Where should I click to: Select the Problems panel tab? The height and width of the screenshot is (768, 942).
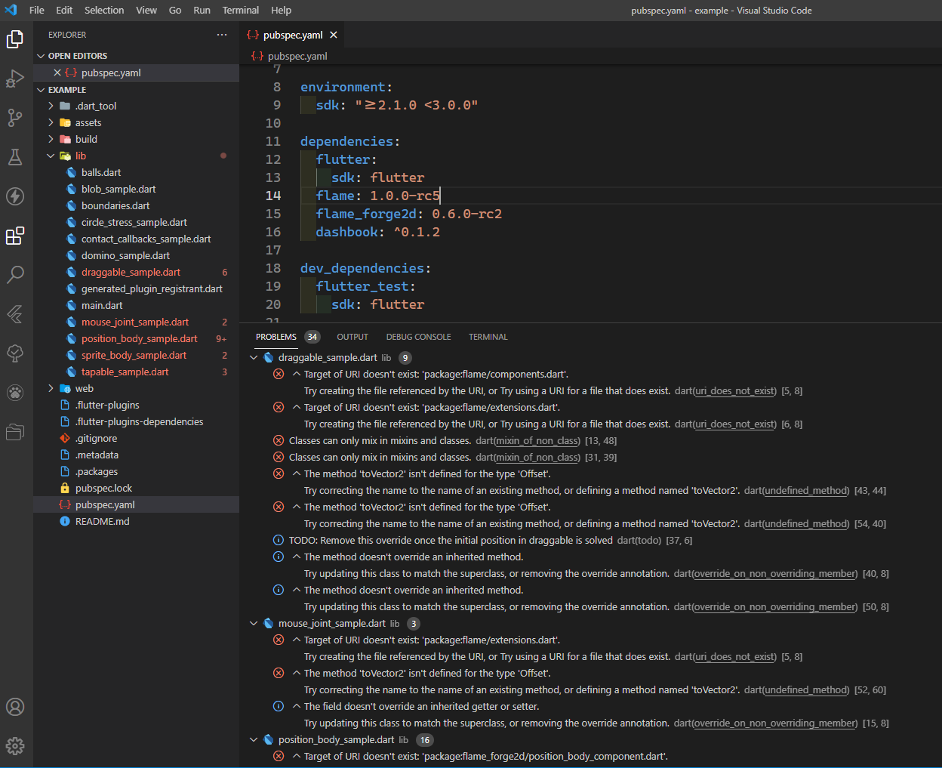[276, 337]
